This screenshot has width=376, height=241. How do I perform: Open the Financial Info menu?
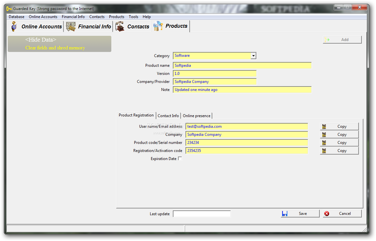pos(73,17)
